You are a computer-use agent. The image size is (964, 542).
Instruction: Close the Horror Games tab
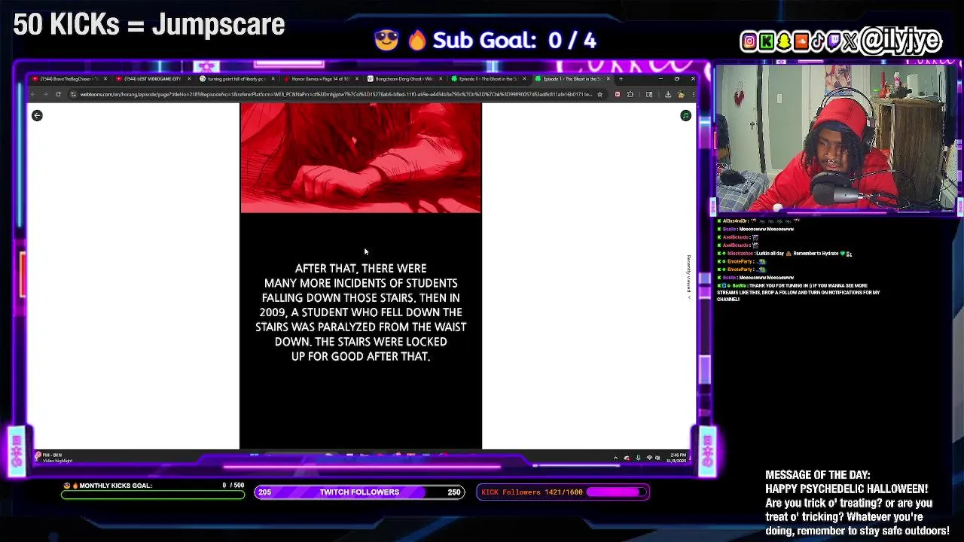tap(358, 79)
